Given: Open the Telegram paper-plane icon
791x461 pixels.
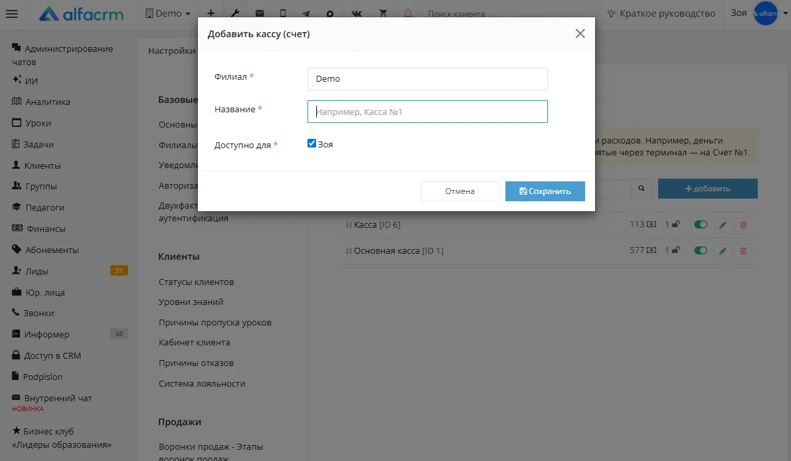Looking at the screenshot, I should [306, 14].
